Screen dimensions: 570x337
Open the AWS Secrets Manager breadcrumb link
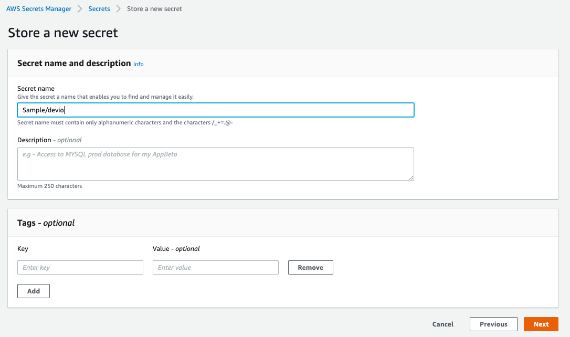click(38, 8)
